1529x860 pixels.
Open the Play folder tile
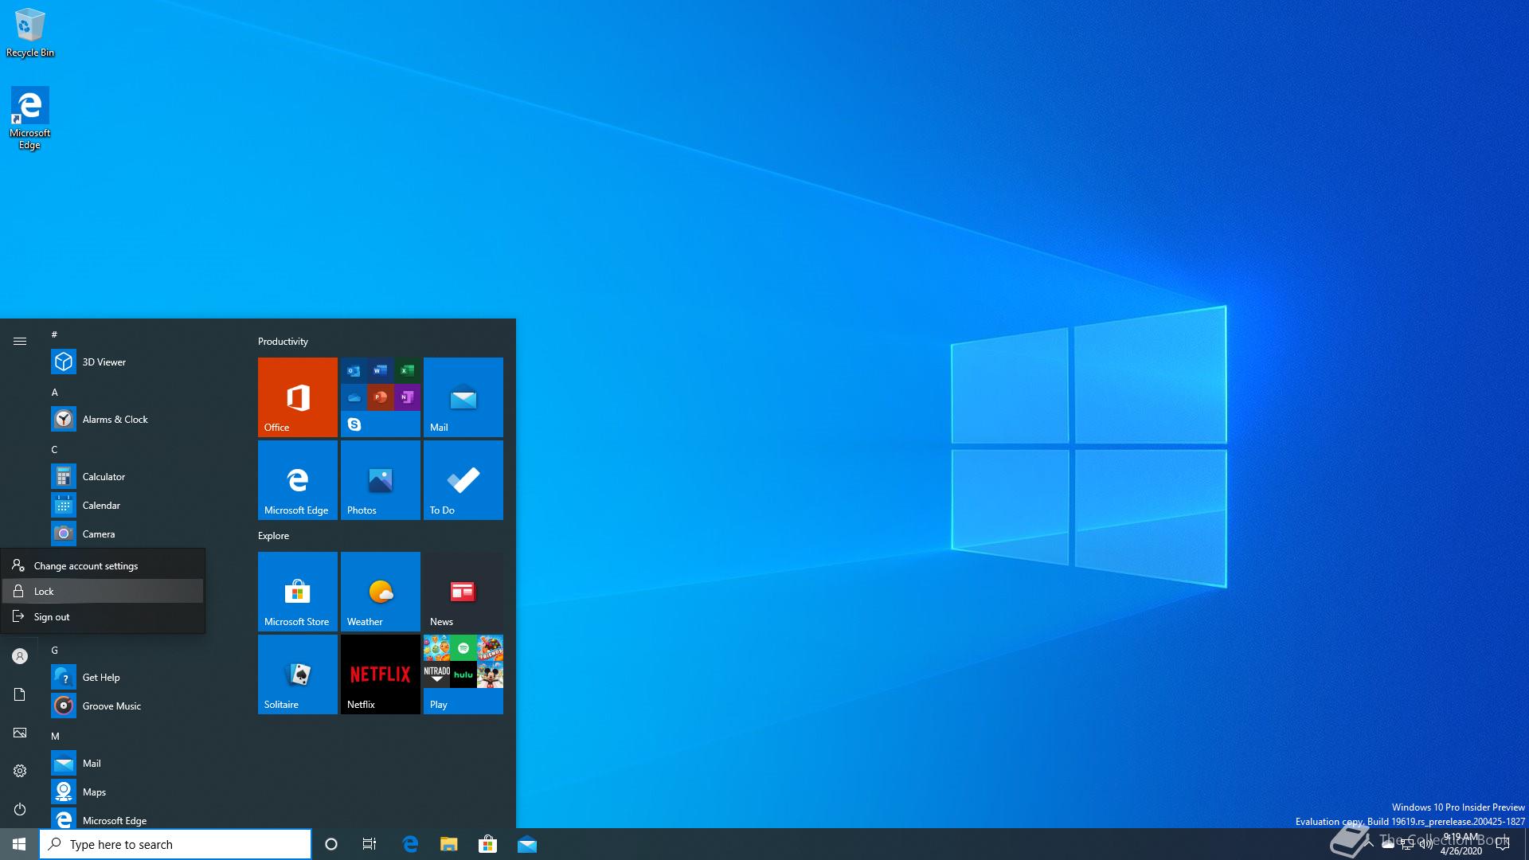(463, 674)
